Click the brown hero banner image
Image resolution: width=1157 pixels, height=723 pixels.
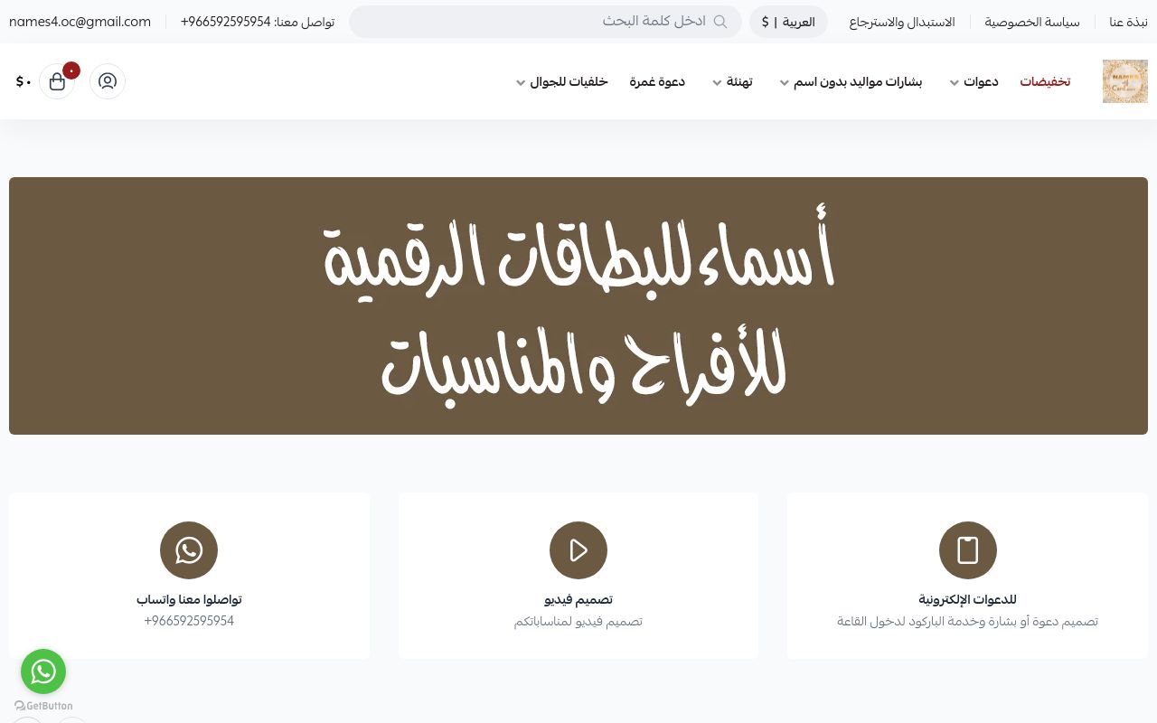pyautogui.click(x=578, y=305)
